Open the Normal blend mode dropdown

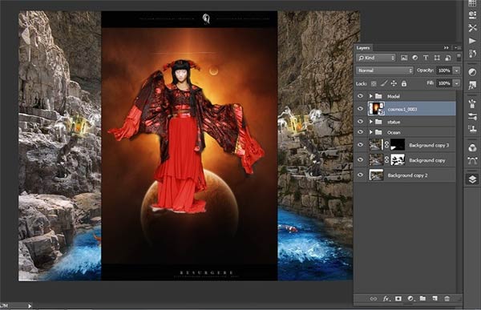point(385,70)
